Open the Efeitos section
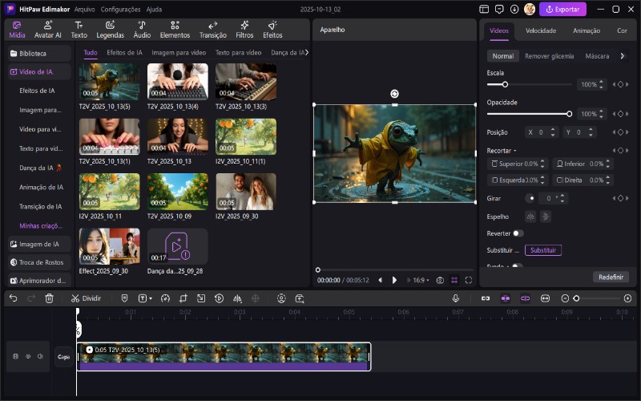The image size is (641, 401). 272,30
